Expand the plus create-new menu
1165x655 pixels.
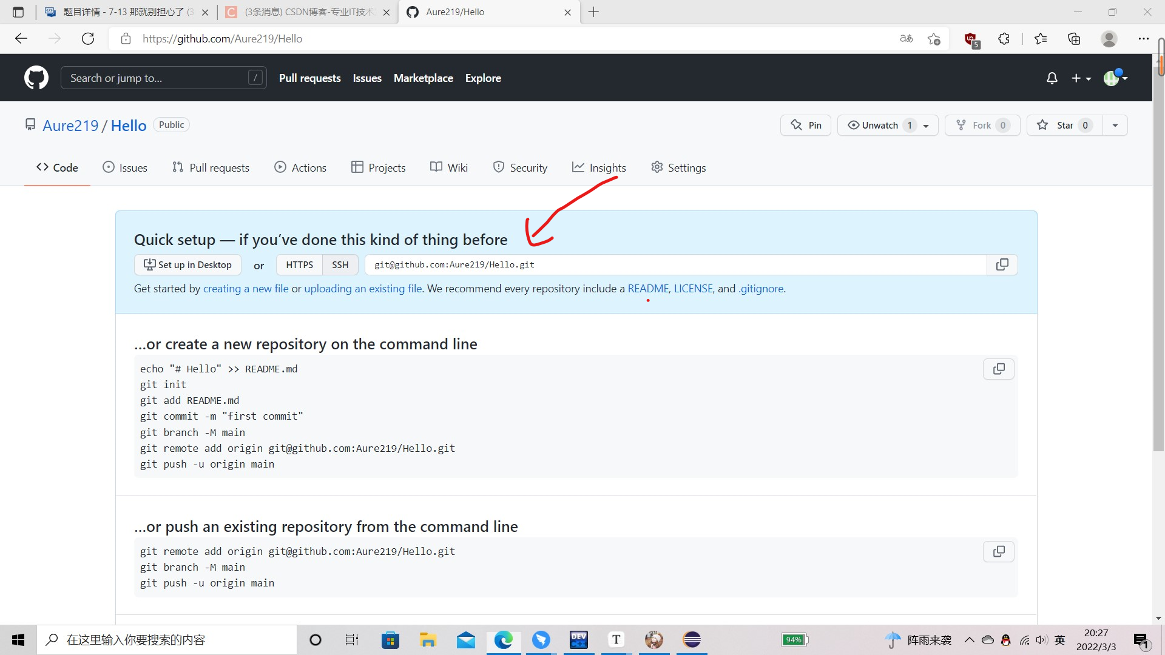[1081, 78]
